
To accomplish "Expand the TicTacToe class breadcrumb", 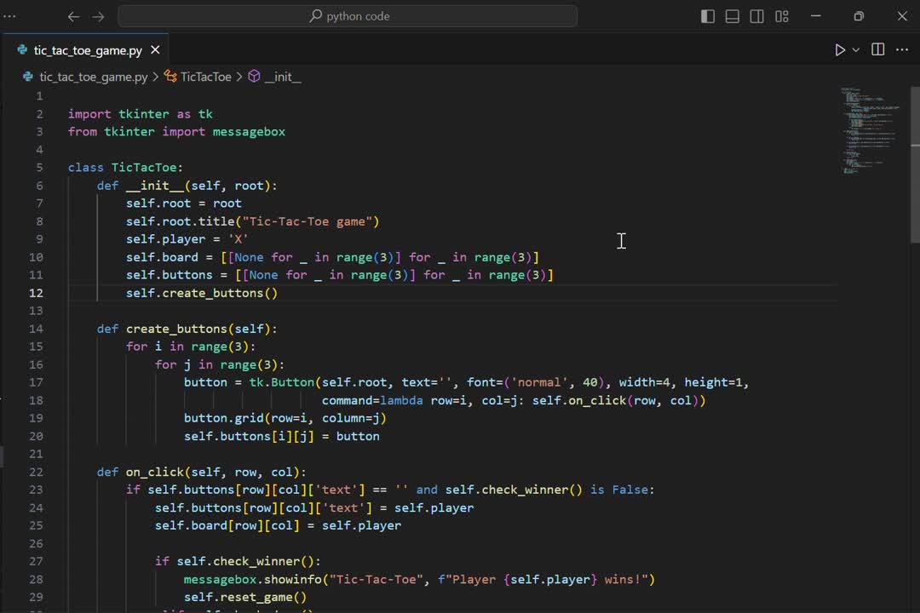I will [205, 77].
